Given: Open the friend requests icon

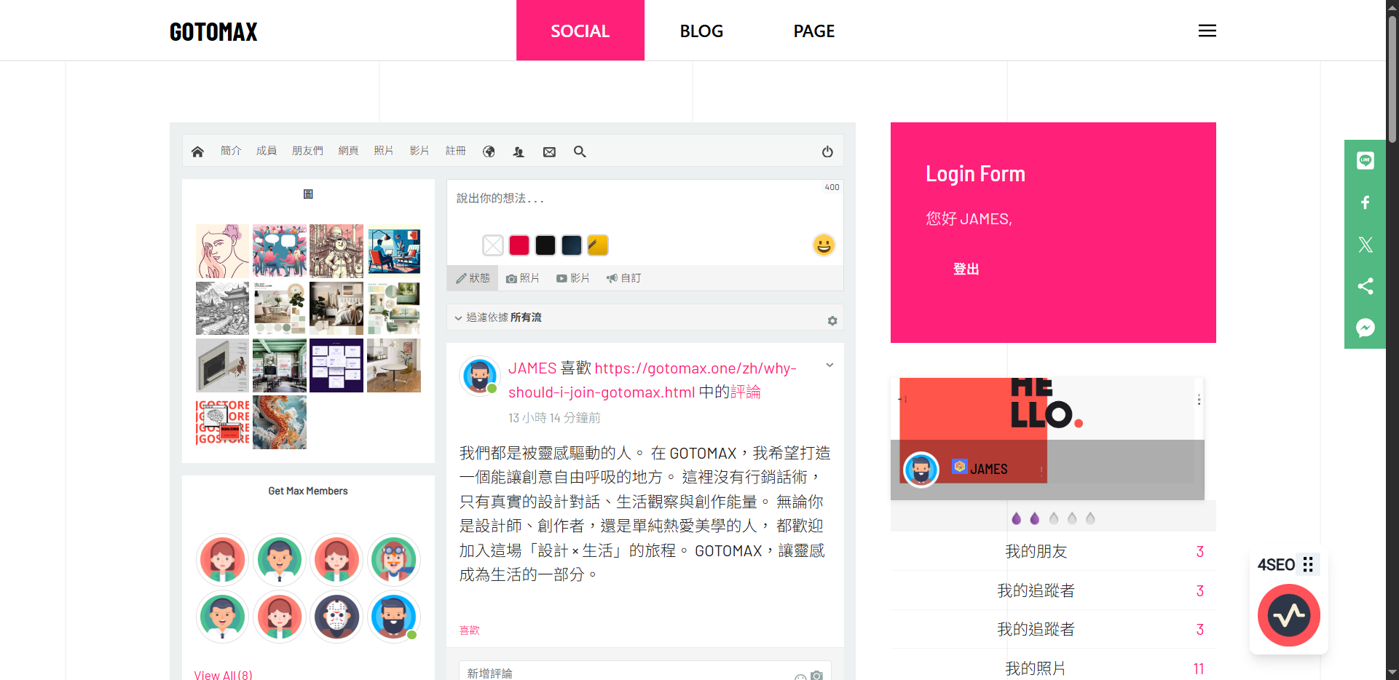Looking at the screenshot, I should [x=519, y=151].
